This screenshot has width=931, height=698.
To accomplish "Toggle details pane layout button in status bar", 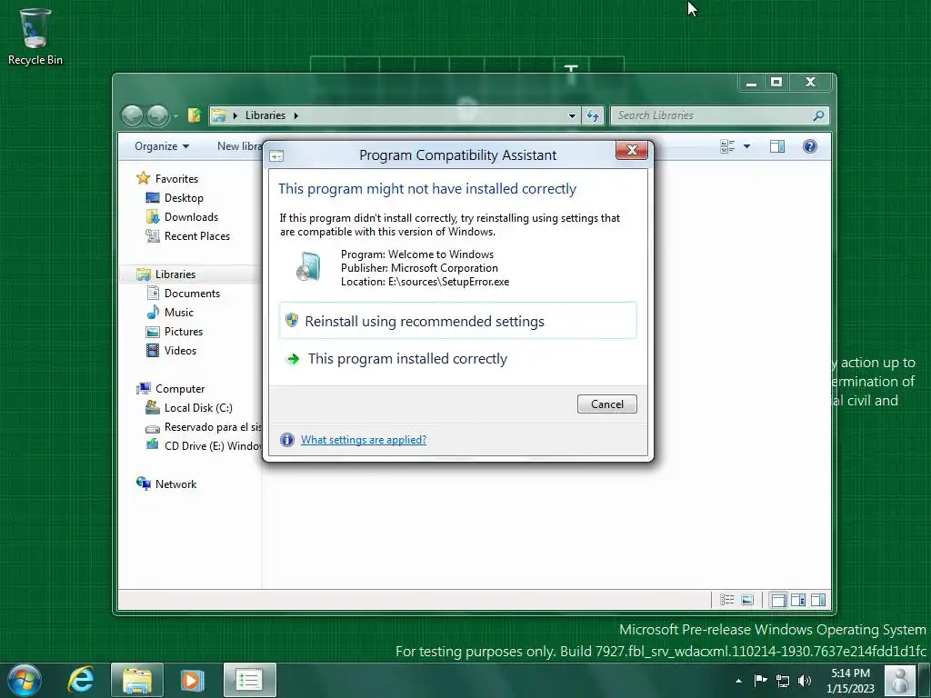I will (x=798, y=600).
